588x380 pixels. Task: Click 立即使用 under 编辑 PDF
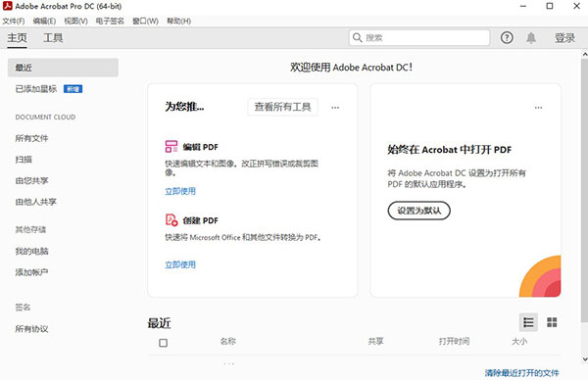click(180, 191)
